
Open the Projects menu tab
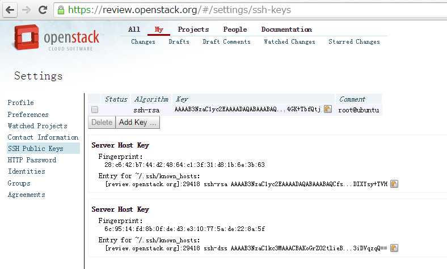tap(193, 30)
